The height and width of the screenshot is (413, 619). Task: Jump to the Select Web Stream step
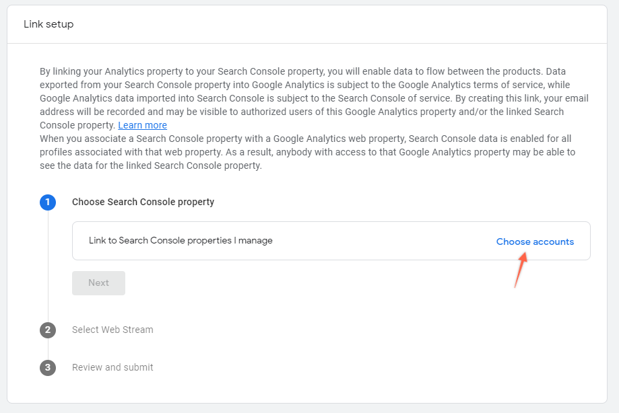[112, 330]
